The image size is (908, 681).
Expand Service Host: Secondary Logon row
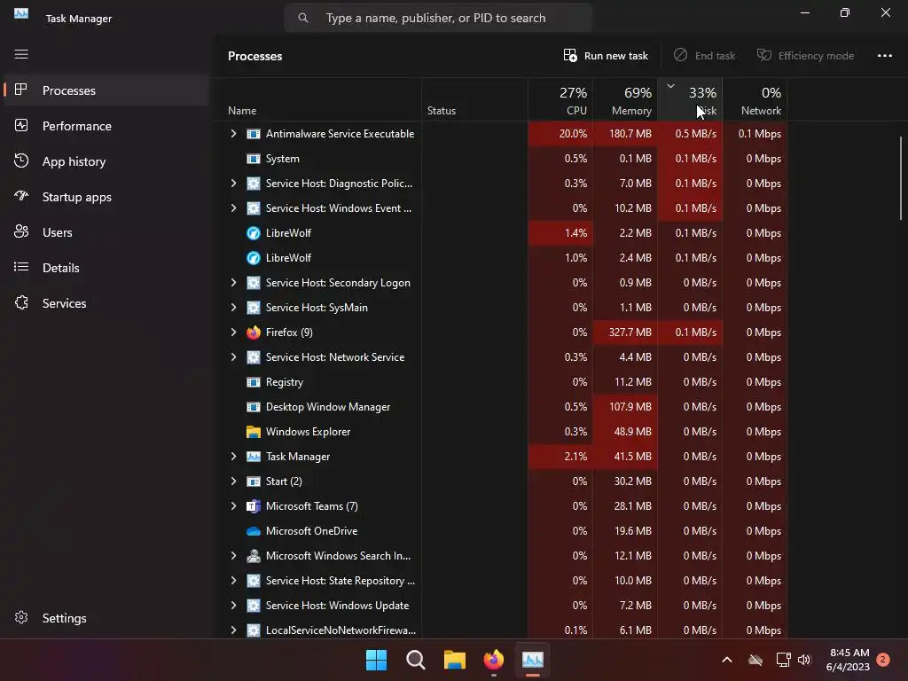233,283
